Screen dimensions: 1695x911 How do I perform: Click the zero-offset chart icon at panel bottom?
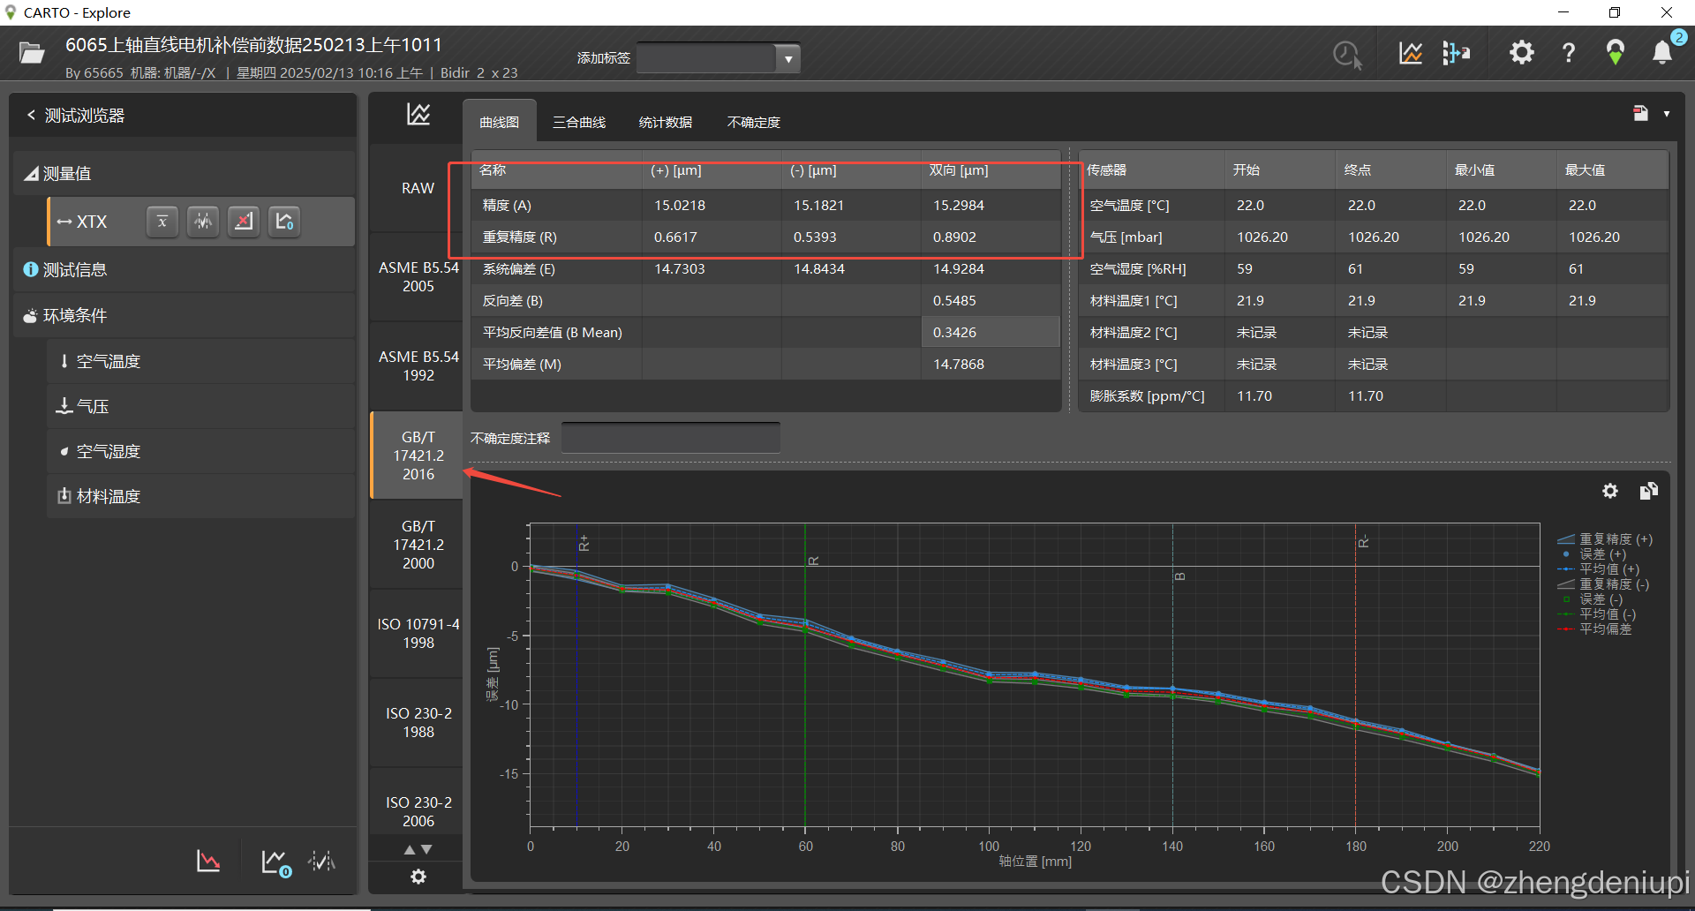coord(275,862)
